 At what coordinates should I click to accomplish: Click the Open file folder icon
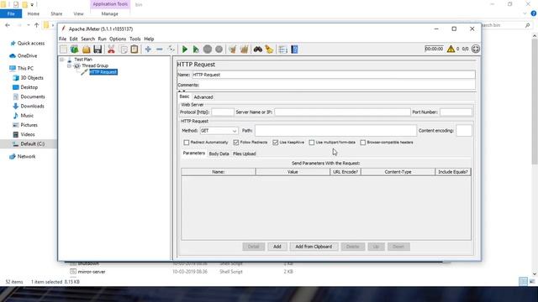coord(86,49)
